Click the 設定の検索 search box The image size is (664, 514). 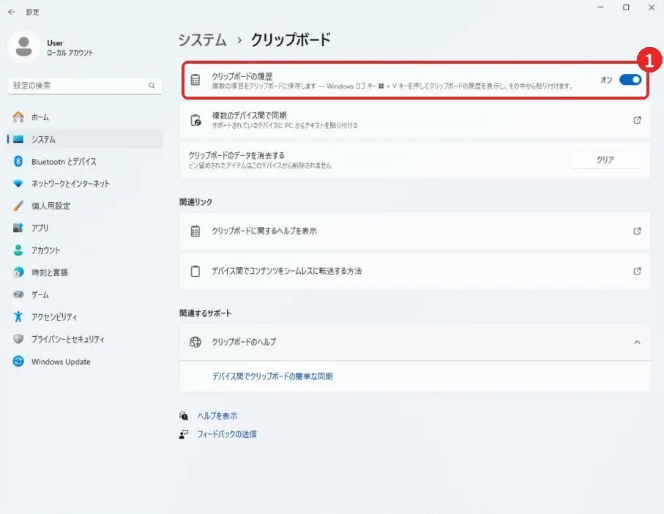85,86
